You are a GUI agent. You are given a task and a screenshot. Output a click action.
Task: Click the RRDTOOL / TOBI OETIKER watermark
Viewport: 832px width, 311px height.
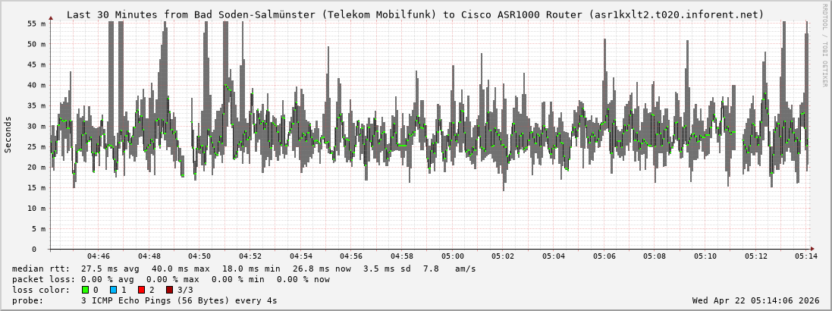coord(825,46)
